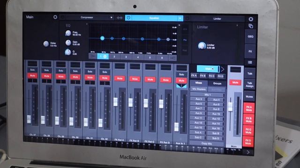
Task: Click the bottom-right next page arrow
Action: 248,152
